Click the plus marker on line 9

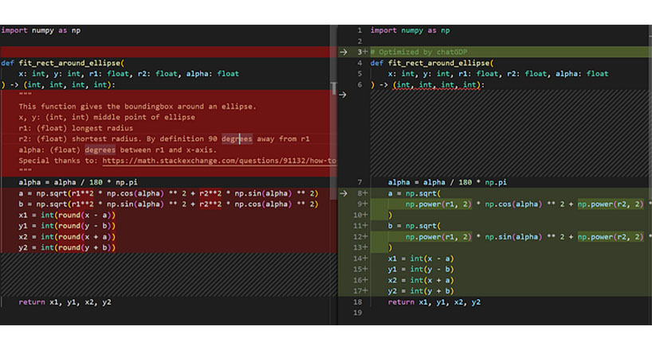[x=366, y=204]
